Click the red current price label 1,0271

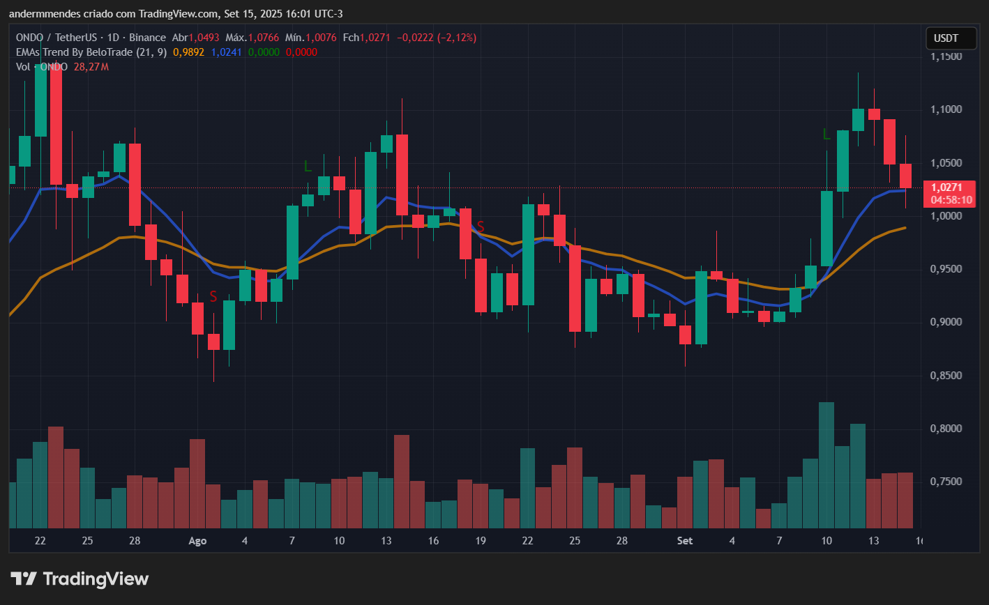(946, 187)
